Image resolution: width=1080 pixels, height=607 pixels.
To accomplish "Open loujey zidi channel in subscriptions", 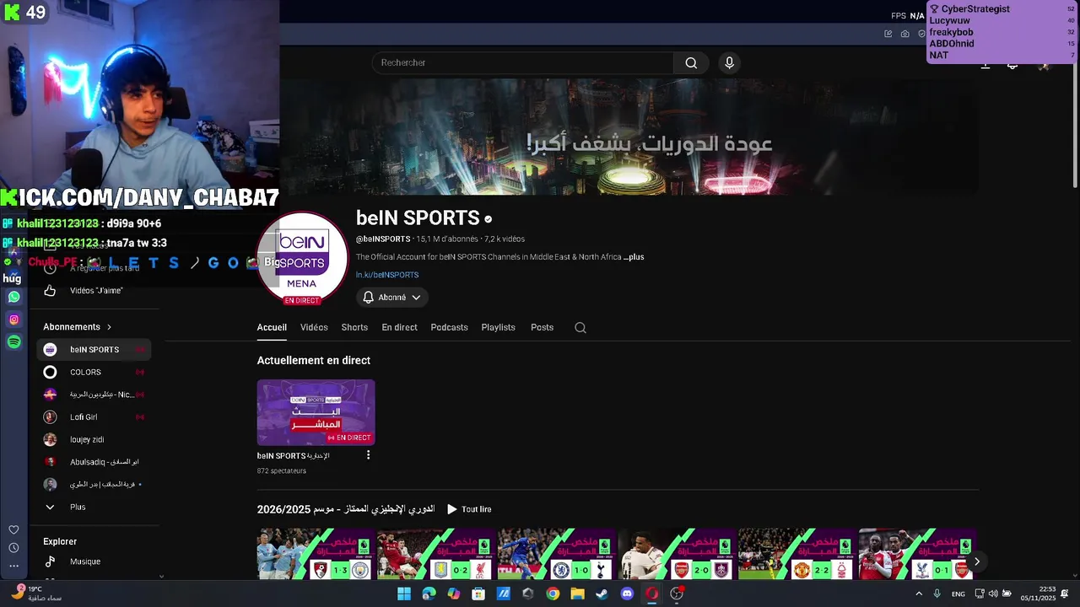I will tap(92, 440).
